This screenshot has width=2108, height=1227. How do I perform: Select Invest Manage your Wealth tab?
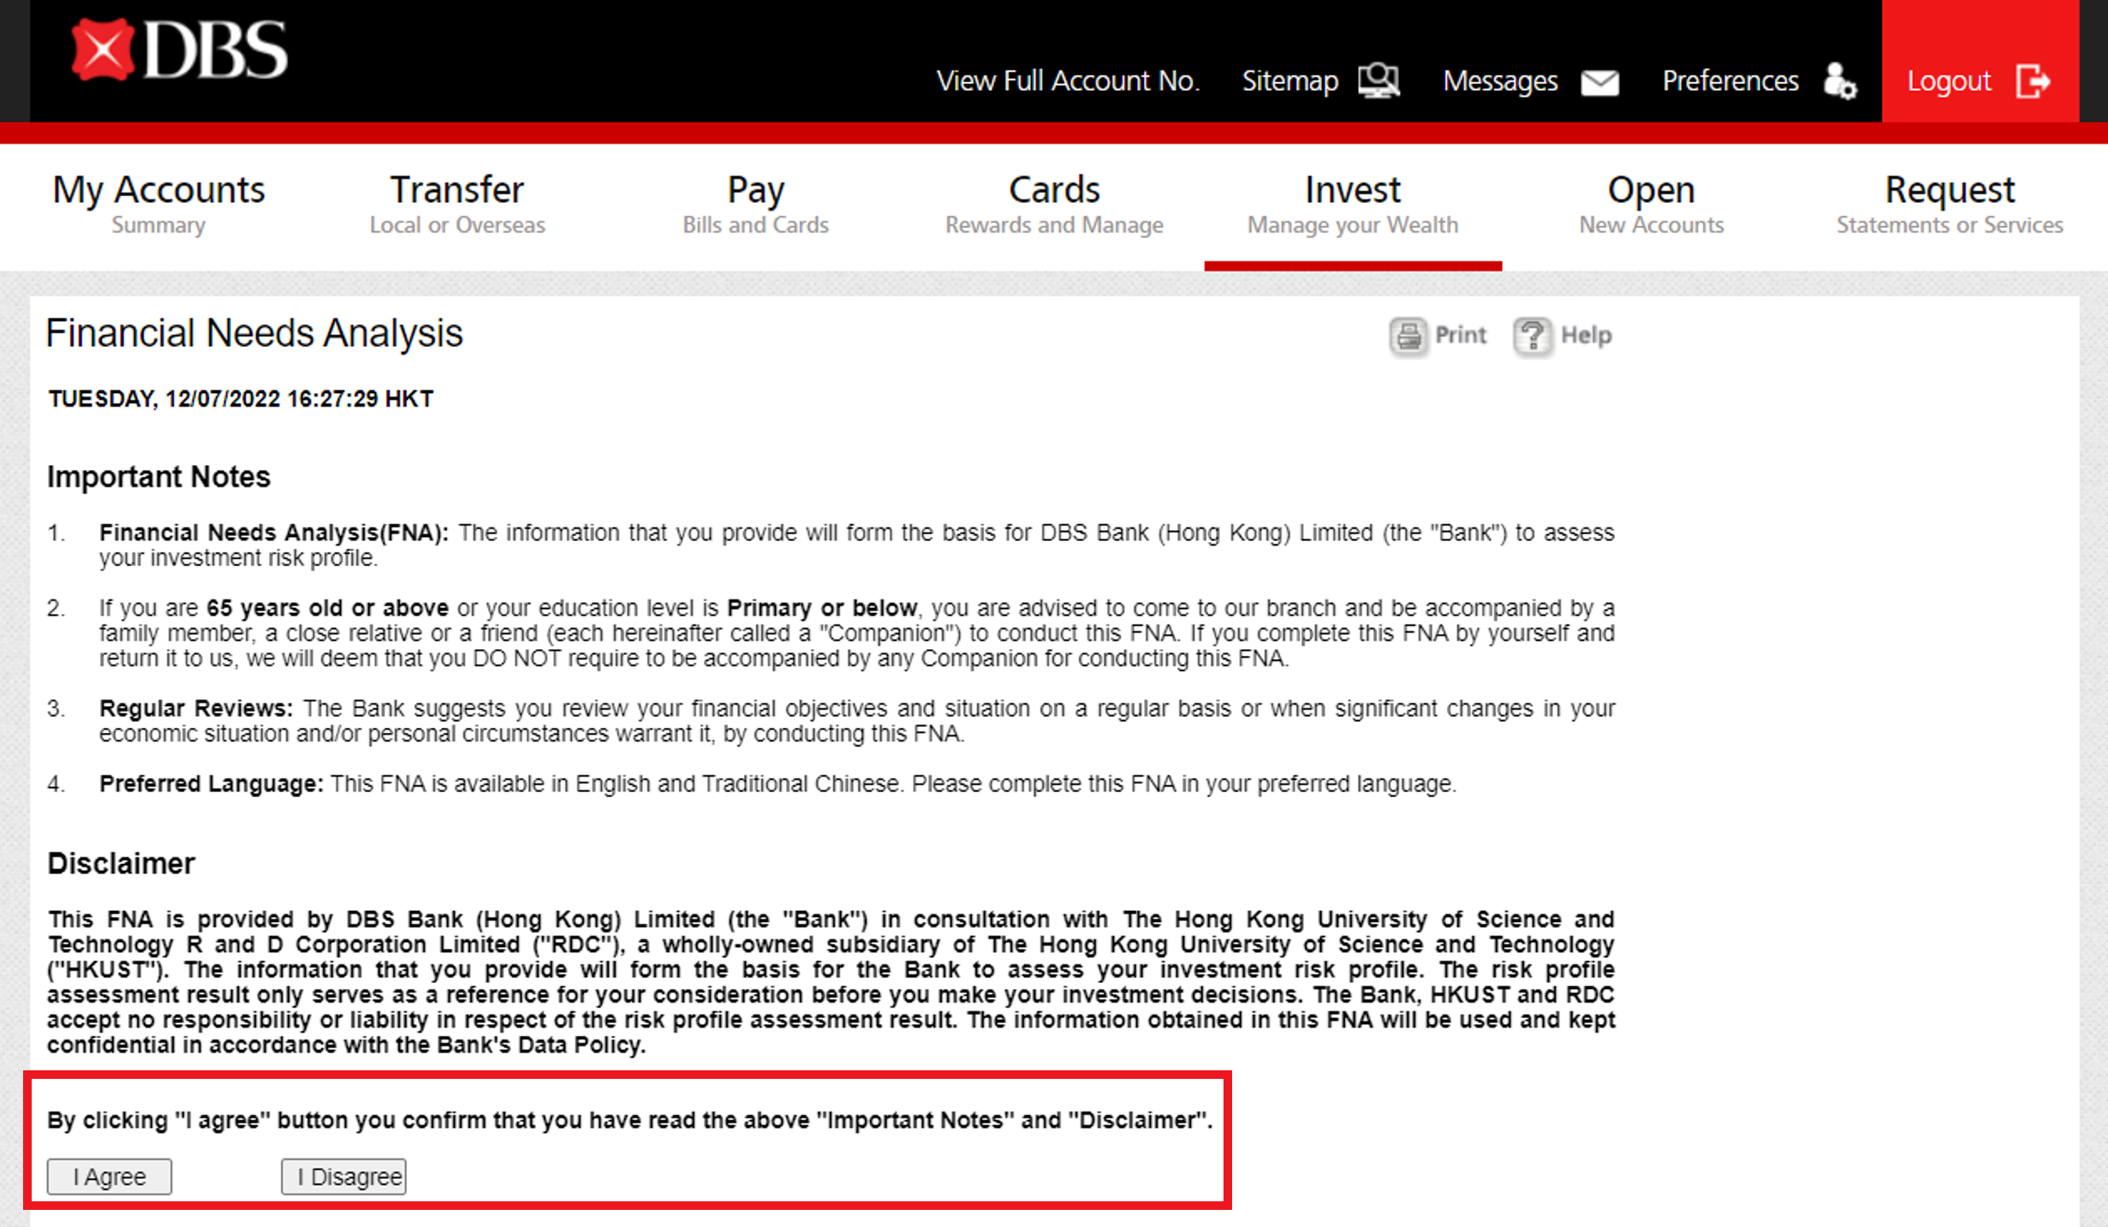1352,204
